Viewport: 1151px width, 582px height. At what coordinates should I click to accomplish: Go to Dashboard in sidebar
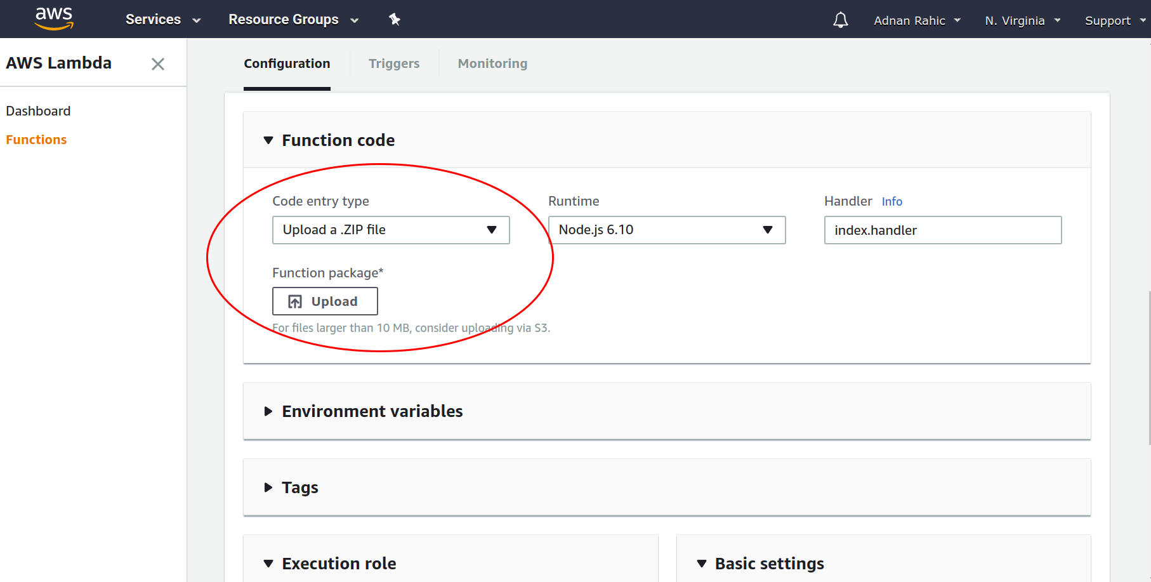(38, 111)
